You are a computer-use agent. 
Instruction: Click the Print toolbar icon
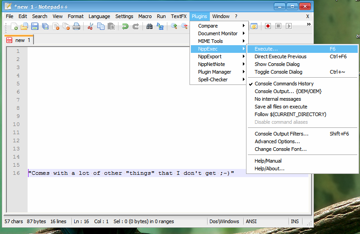[76, 26]
